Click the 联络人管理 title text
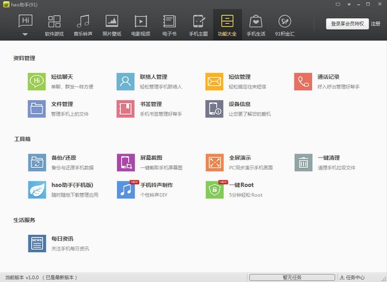Viewport: 387px width, 282px height. (154, 77)
